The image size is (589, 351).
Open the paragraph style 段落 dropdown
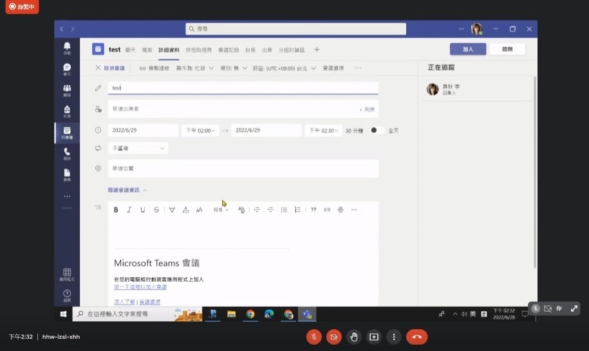(221, 210)
